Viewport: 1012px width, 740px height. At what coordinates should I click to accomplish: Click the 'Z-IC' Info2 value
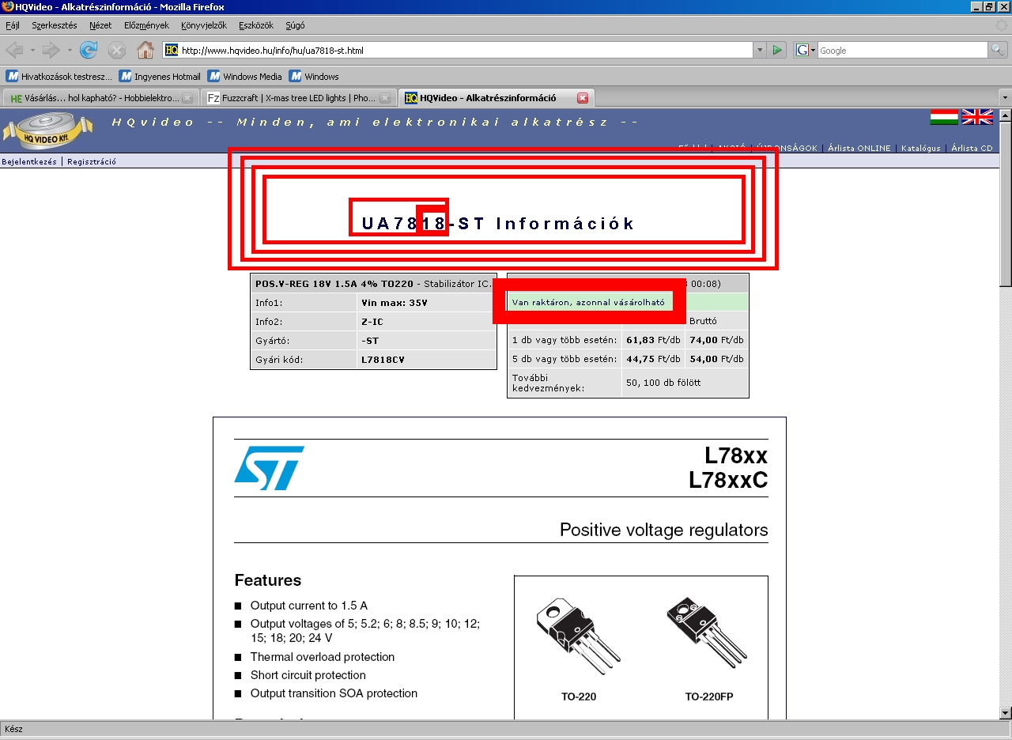pyautogui.click(x=372, y=322)
